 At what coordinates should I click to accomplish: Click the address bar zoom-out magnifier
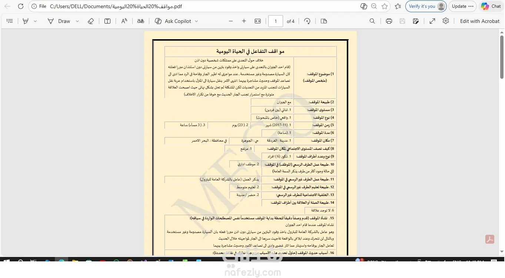(x=374, y=6)
